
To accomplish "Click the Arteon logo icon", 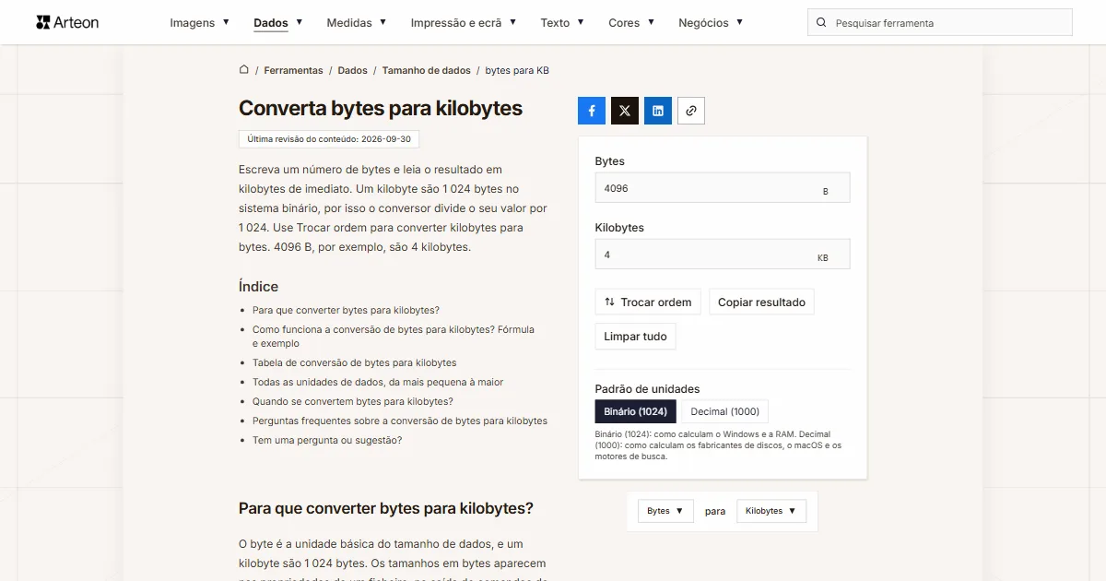I will coord(43,22).
